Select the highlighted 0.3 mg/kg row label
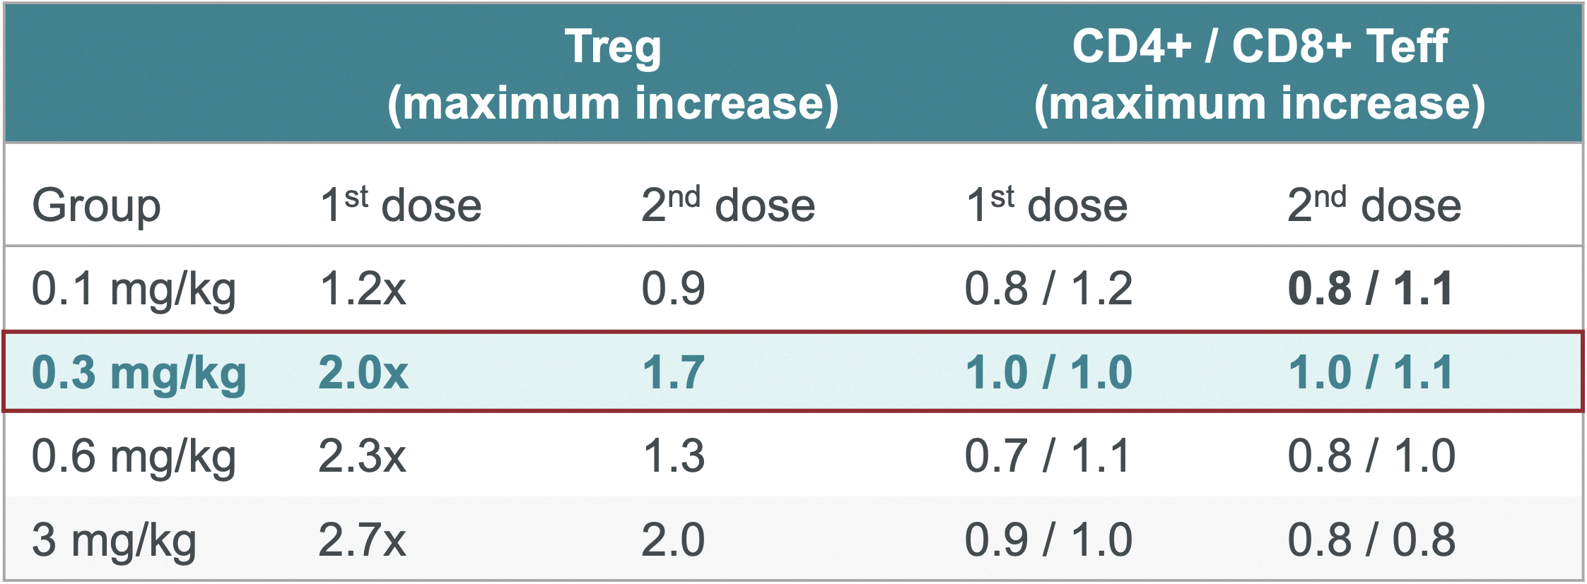The height and width of the screenshot is (584, 1587). pyautogui.click(x=139, y=374)
